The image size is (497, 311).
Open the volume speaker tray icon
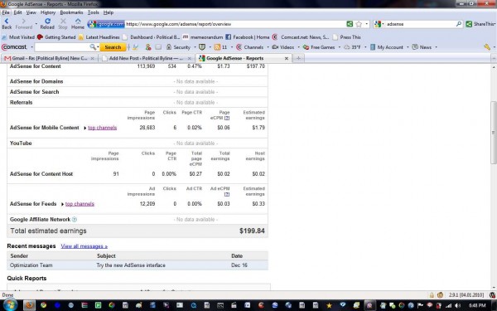[457, 305]
